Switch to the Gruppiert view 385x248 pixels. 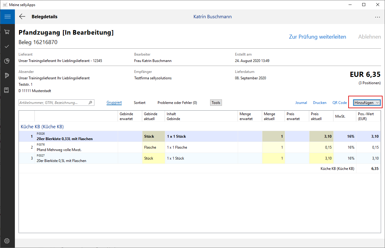point(114,103)
